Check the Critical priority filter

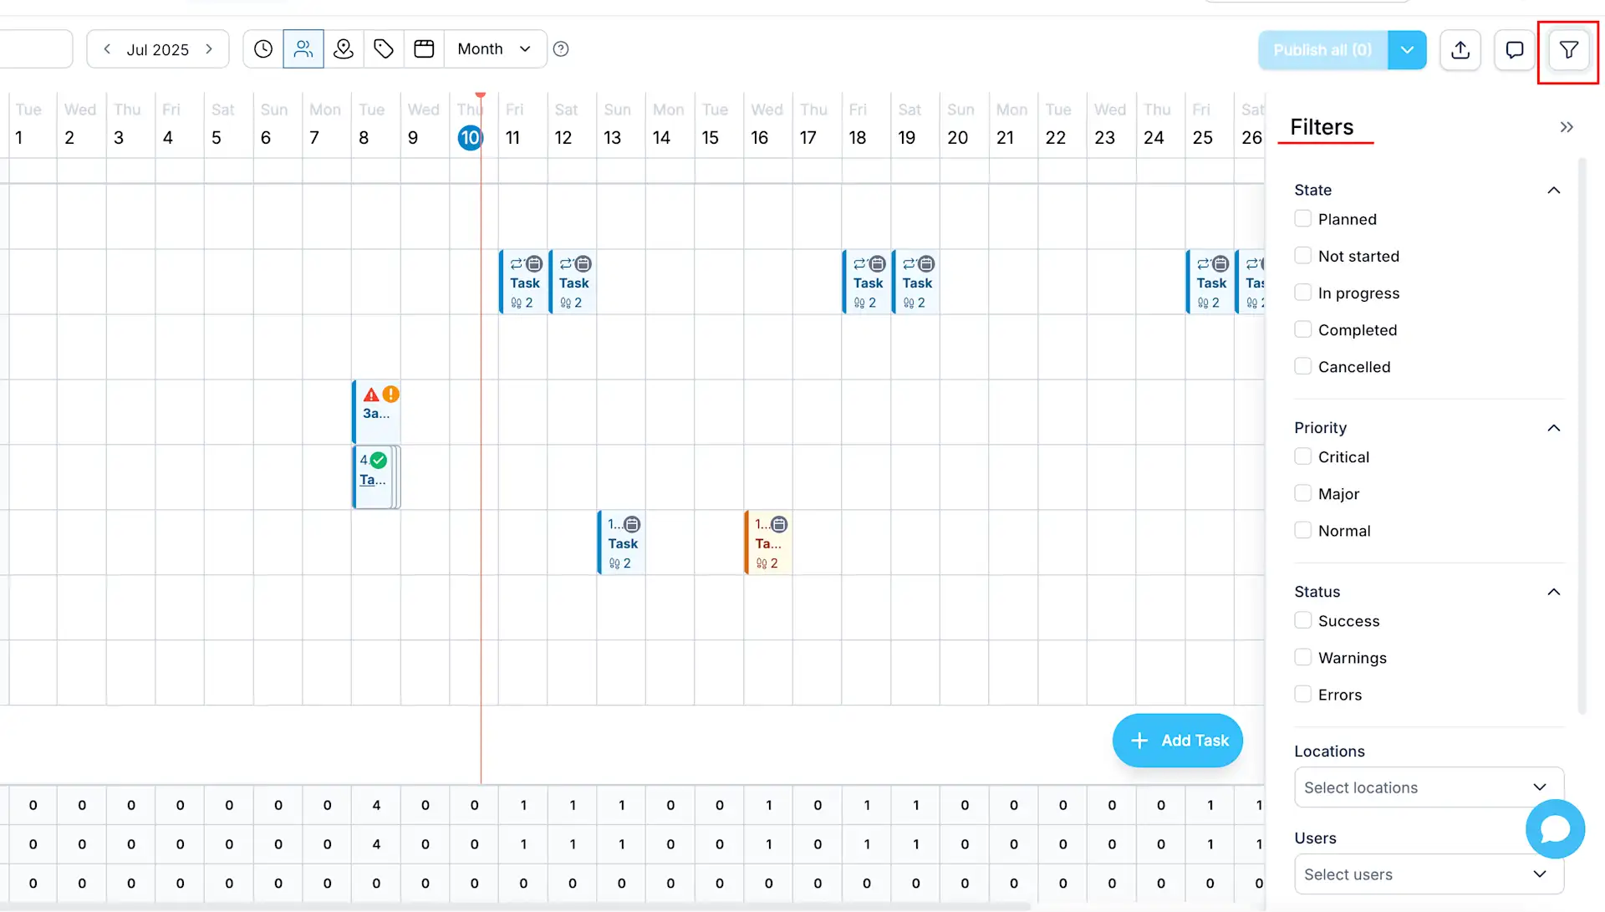pos(1302,456)
